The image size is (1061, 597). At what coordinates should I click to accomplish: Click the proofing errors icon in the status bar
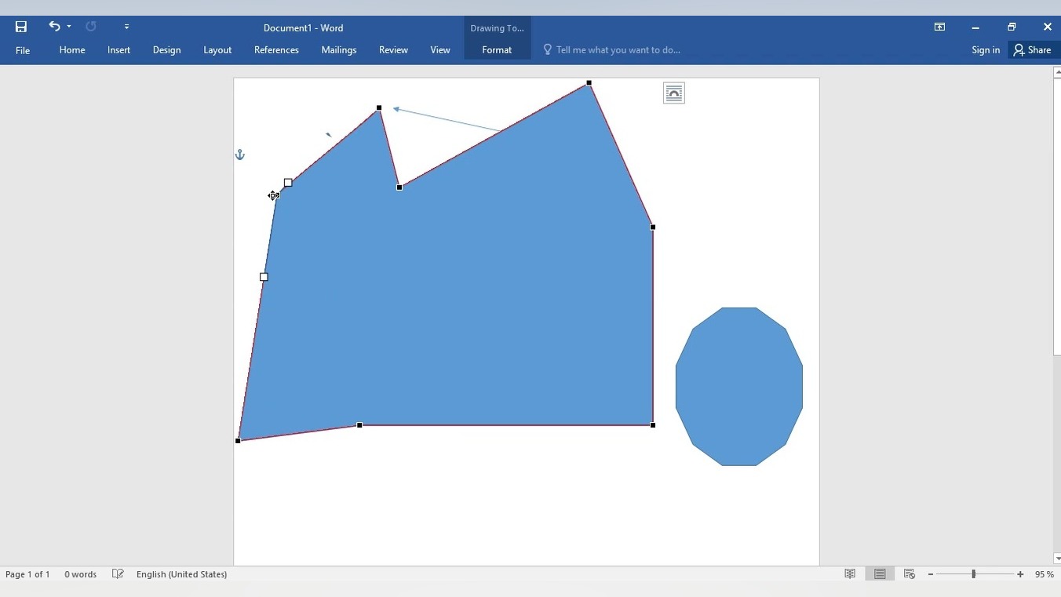(x=118, y=574)
